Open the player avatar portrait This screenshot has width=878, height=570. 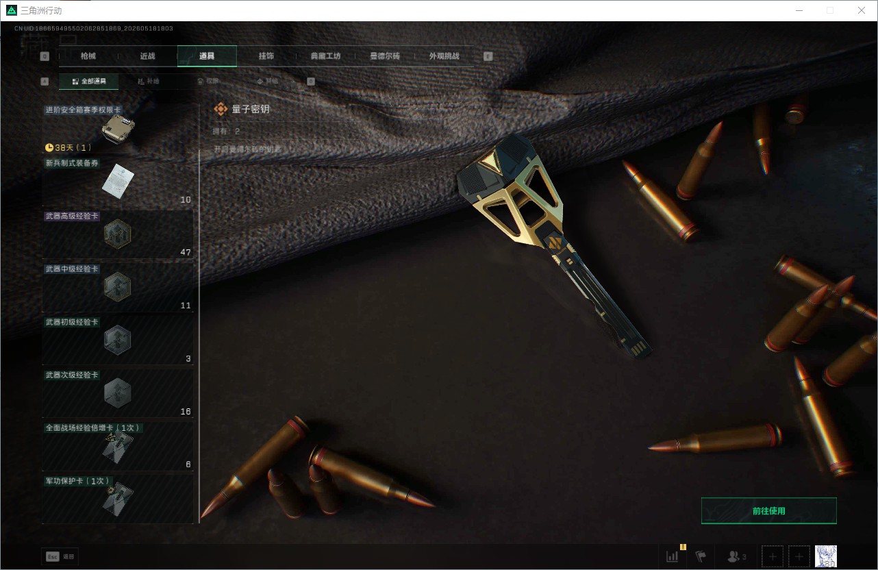point(826,556)
